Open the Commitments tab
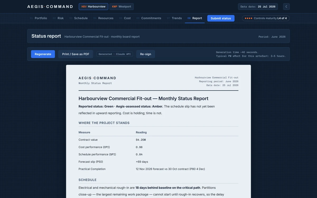The width and height of the screenshot is (317, 198). click(x=149, y=18)
